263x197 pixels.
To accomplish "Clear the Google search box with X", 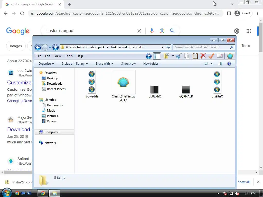I will click(x=139, y=31).
